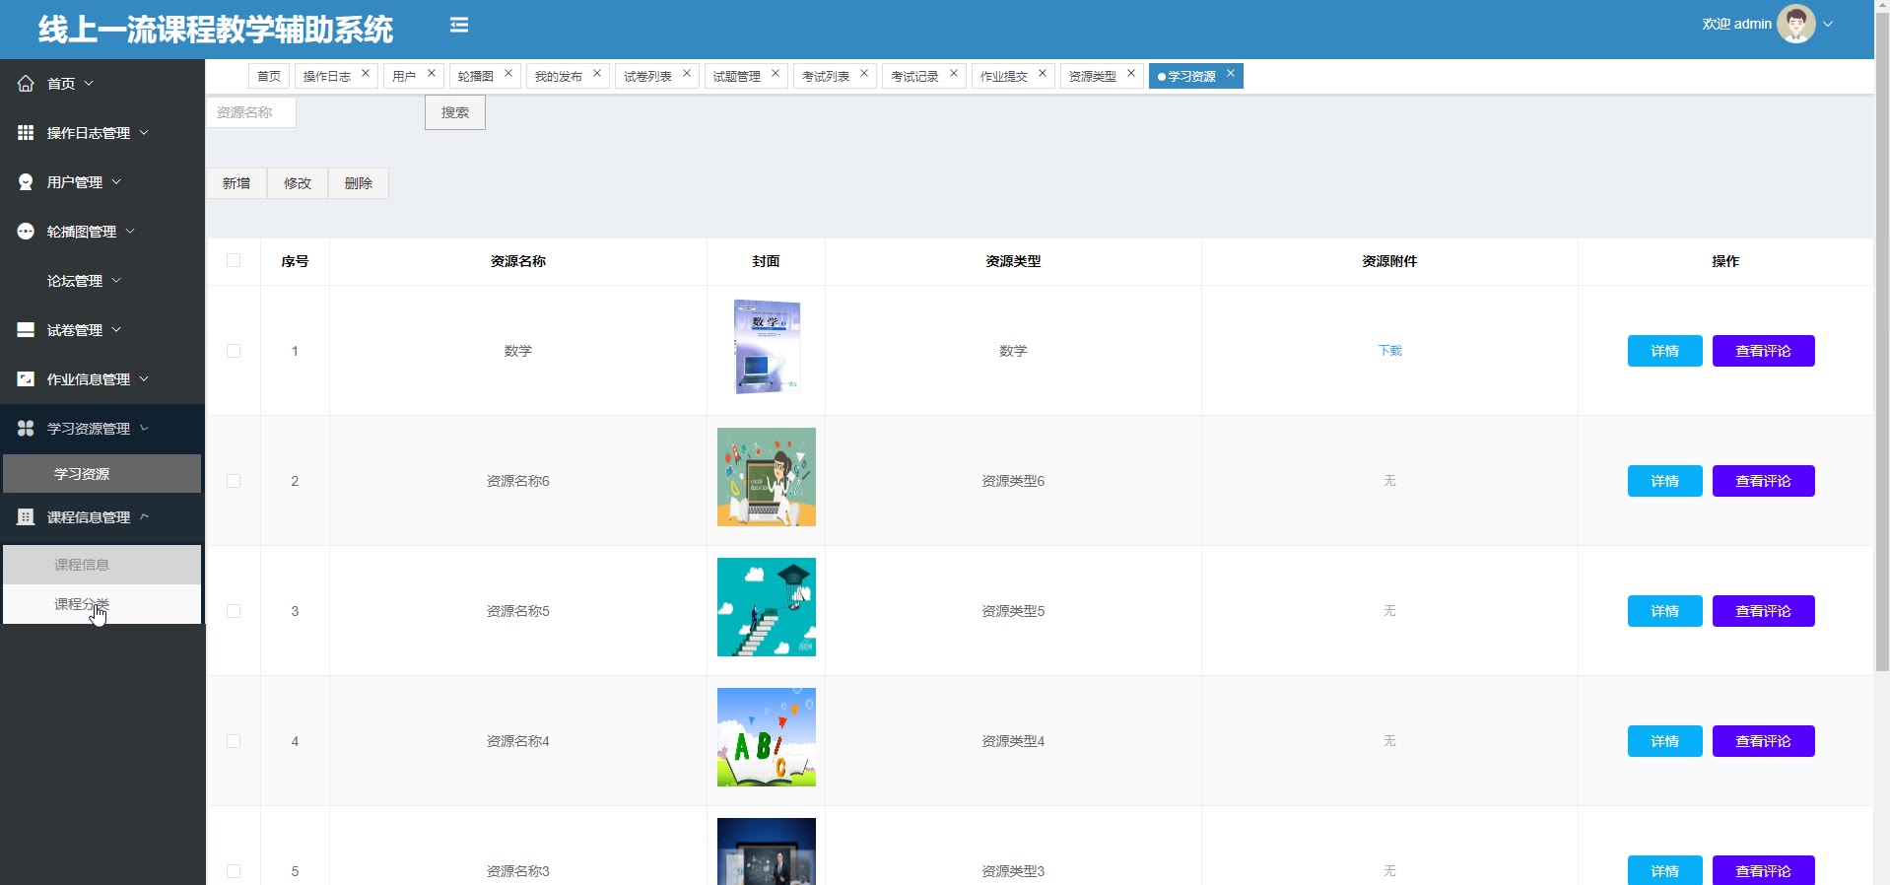Click the course info management icon
Screen dimensions: 1890x885
(x=26, y=517)
